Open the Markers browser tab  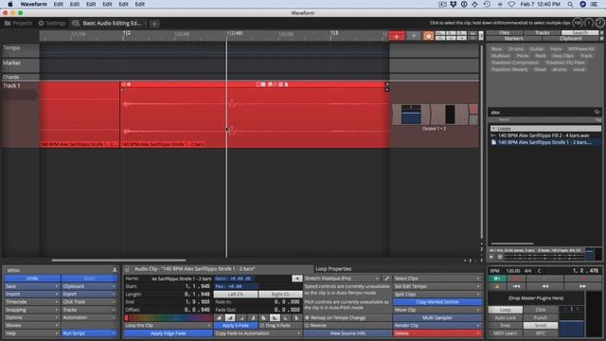pos(513,38)
